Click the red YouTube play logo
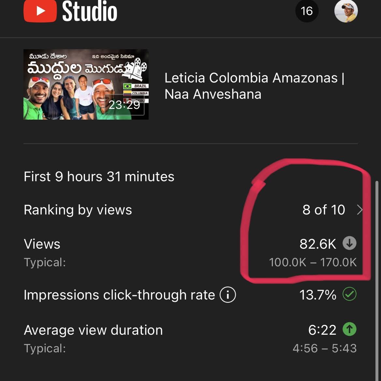This screenshot has width=381, height=381. click(40, 11)
